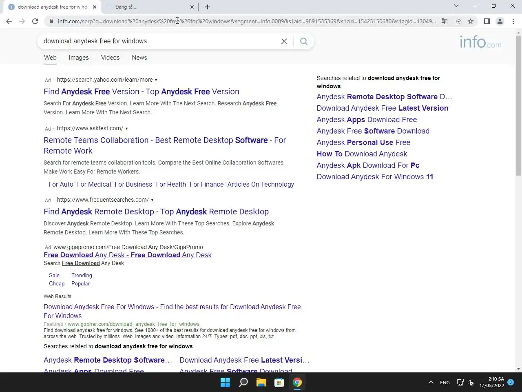This screenshot has height=392, width=522.
Task: Open taskbar Search
Action: click(243, 382)
